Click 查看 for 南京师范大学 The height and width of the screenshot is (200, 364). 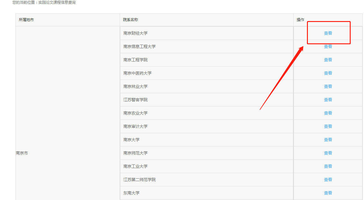pyautogui.click(x=328, y=153)
